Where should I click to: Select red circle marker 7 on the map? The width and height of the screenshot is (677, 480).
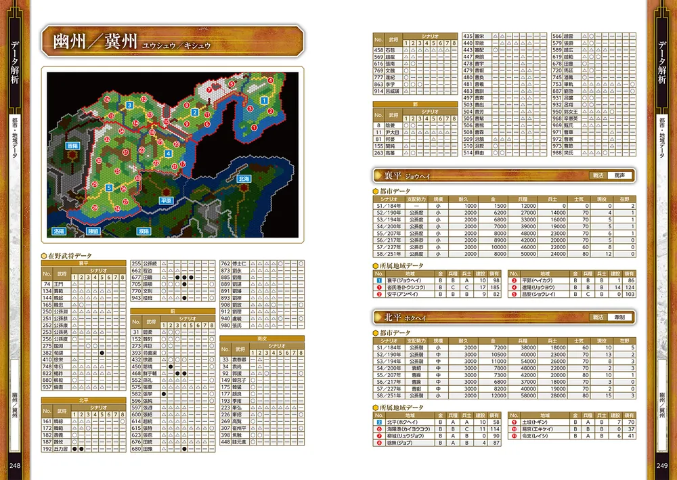coord(209,90)
